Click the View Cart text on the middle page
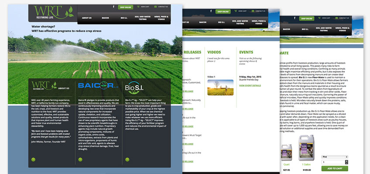 tap(242, 11)
